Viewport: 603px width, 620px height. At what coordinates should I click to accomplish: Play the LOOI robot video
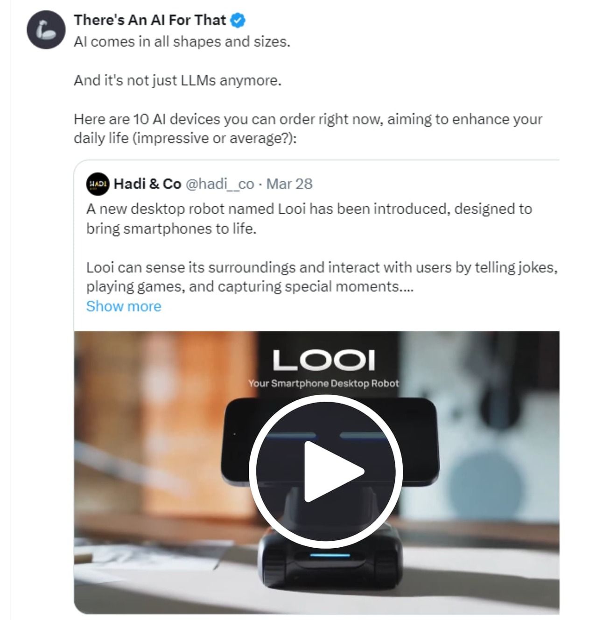click(x=325, y=471)
